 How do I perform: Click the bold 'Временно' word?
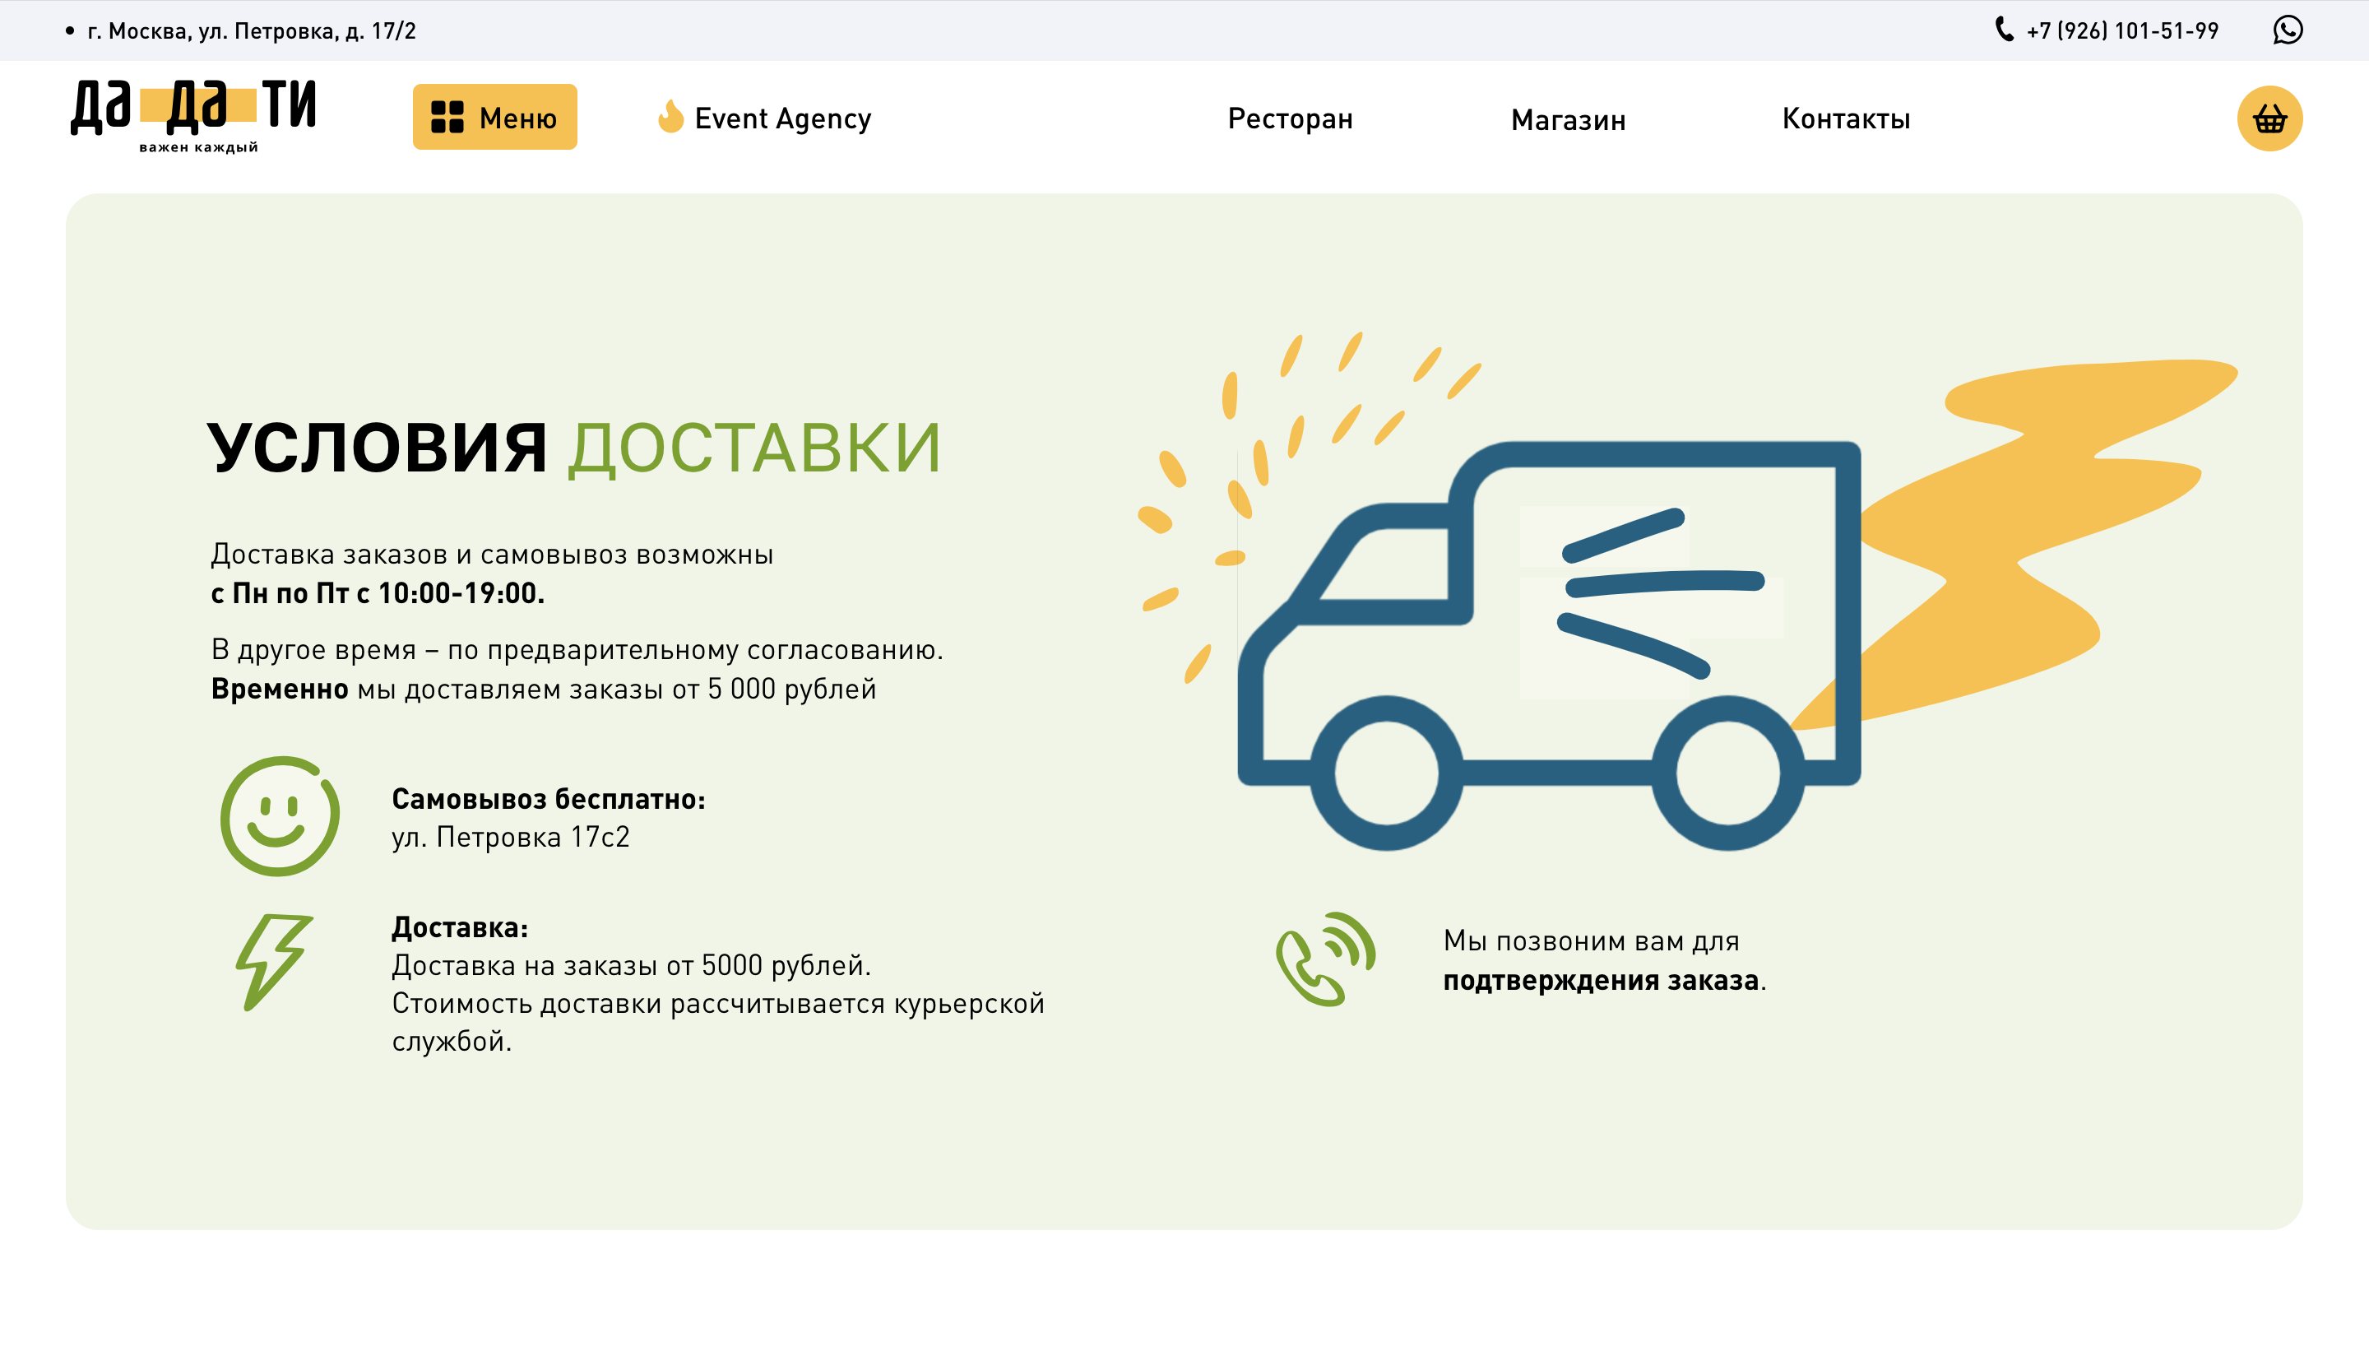[x=279, y=690]
